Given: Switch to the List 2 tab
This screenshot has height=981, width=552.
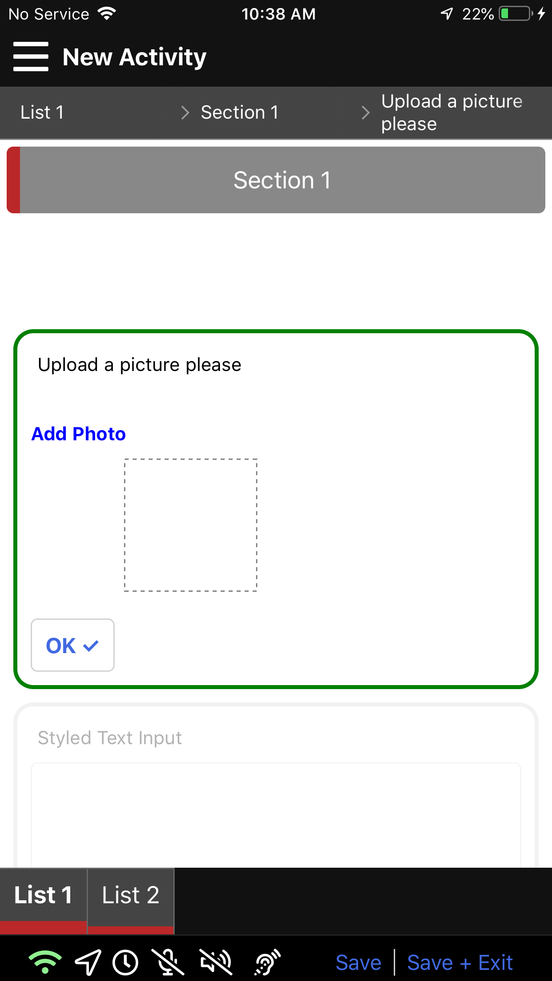Looking at the screenshot, I should [x=131, y=895].
